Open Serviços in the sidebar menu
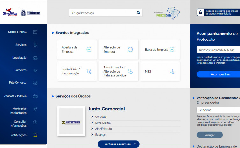This screenshot has width=240, height=148. tap(21, 45)
